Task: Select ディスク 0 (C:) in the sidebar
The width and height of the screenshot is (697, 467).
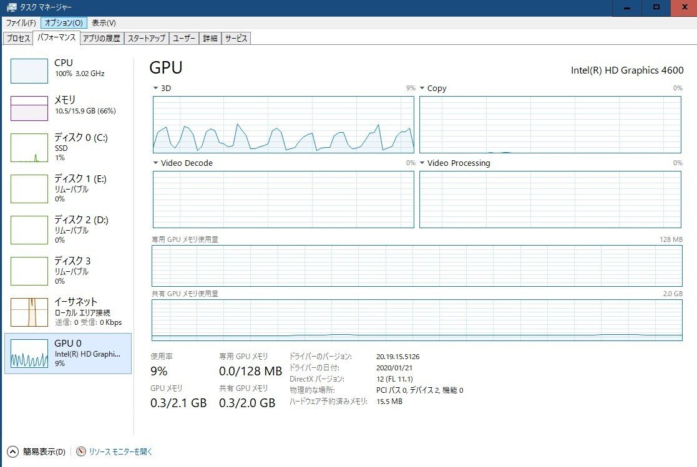Action: (29, 148)
